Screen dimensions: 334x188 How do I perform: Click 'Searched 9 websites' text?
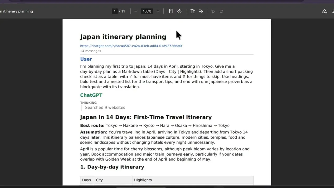click(105, 107)
